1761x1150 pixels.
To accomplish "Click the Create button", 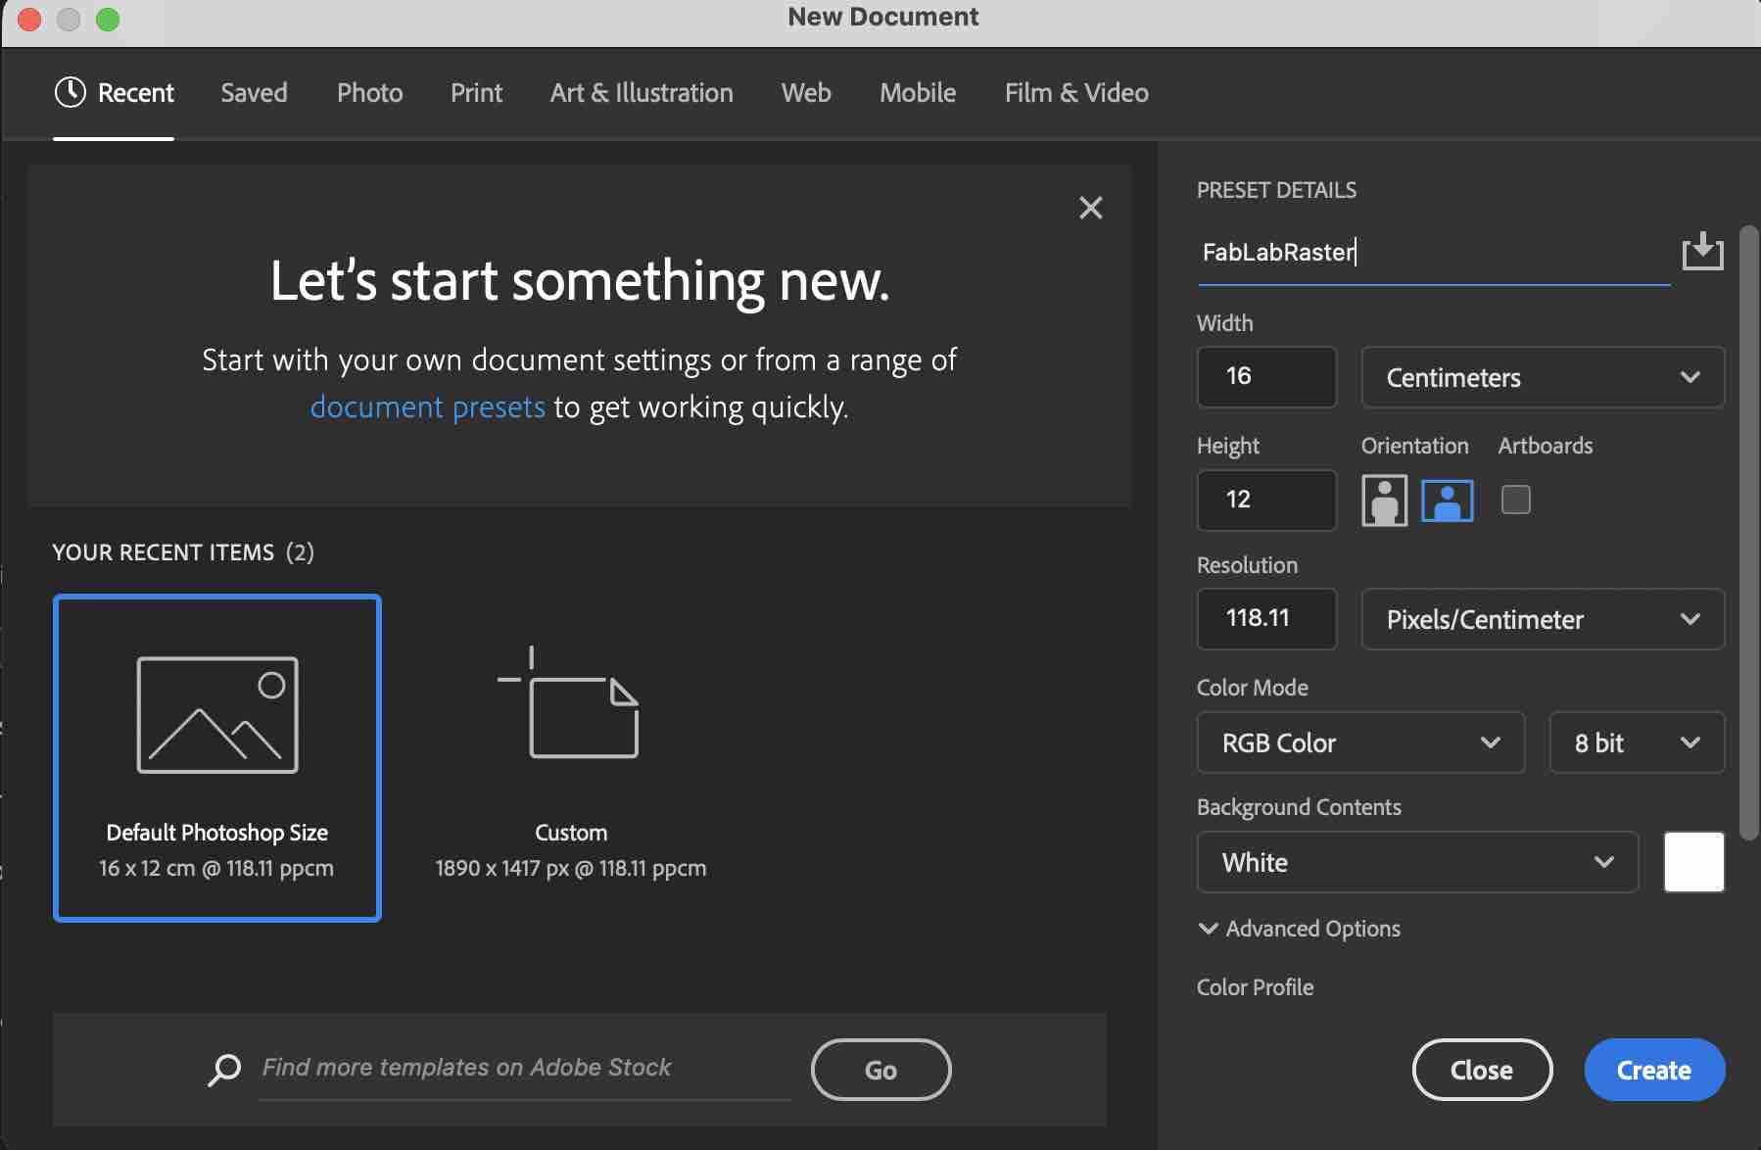I will (1653, 1070).
